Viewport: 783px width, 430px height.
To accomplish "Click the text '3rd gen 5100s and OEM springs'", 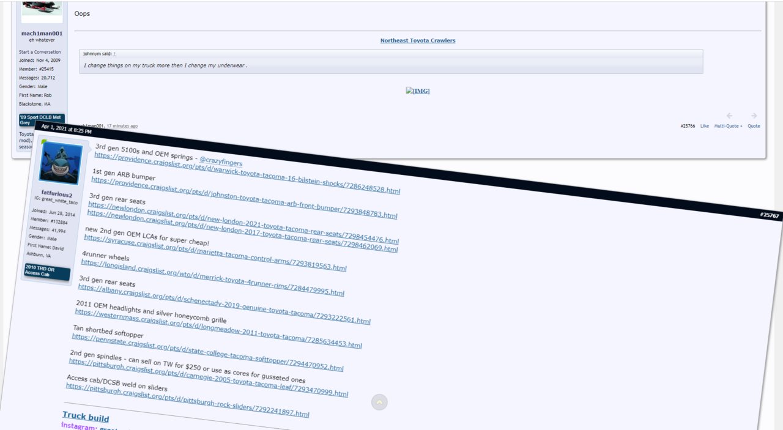I will pos(144,152).
